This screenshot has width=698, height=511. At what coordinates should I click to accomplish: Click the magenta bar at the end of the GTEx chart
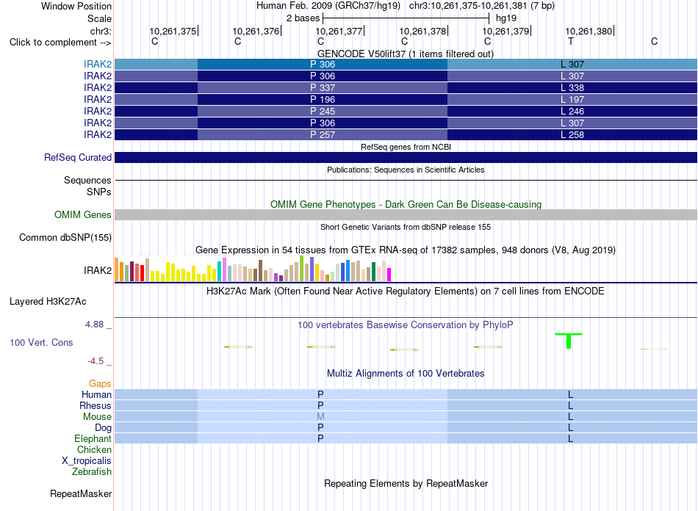[x=389, y=275]
